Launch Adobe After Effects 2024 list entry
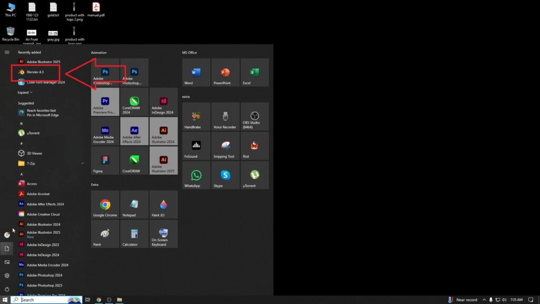 click(x=45, y=204)
